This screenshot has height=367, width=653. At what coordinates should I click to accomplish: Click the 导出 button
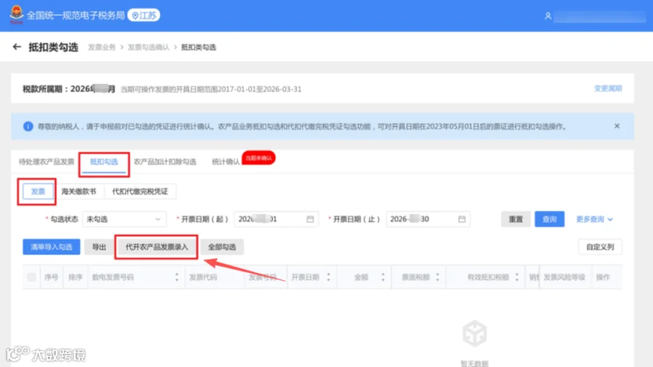point(99,247)
